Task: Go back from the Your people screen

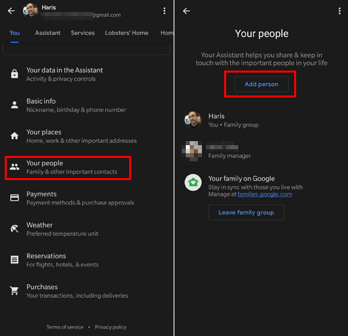Action: pos(186,11)
